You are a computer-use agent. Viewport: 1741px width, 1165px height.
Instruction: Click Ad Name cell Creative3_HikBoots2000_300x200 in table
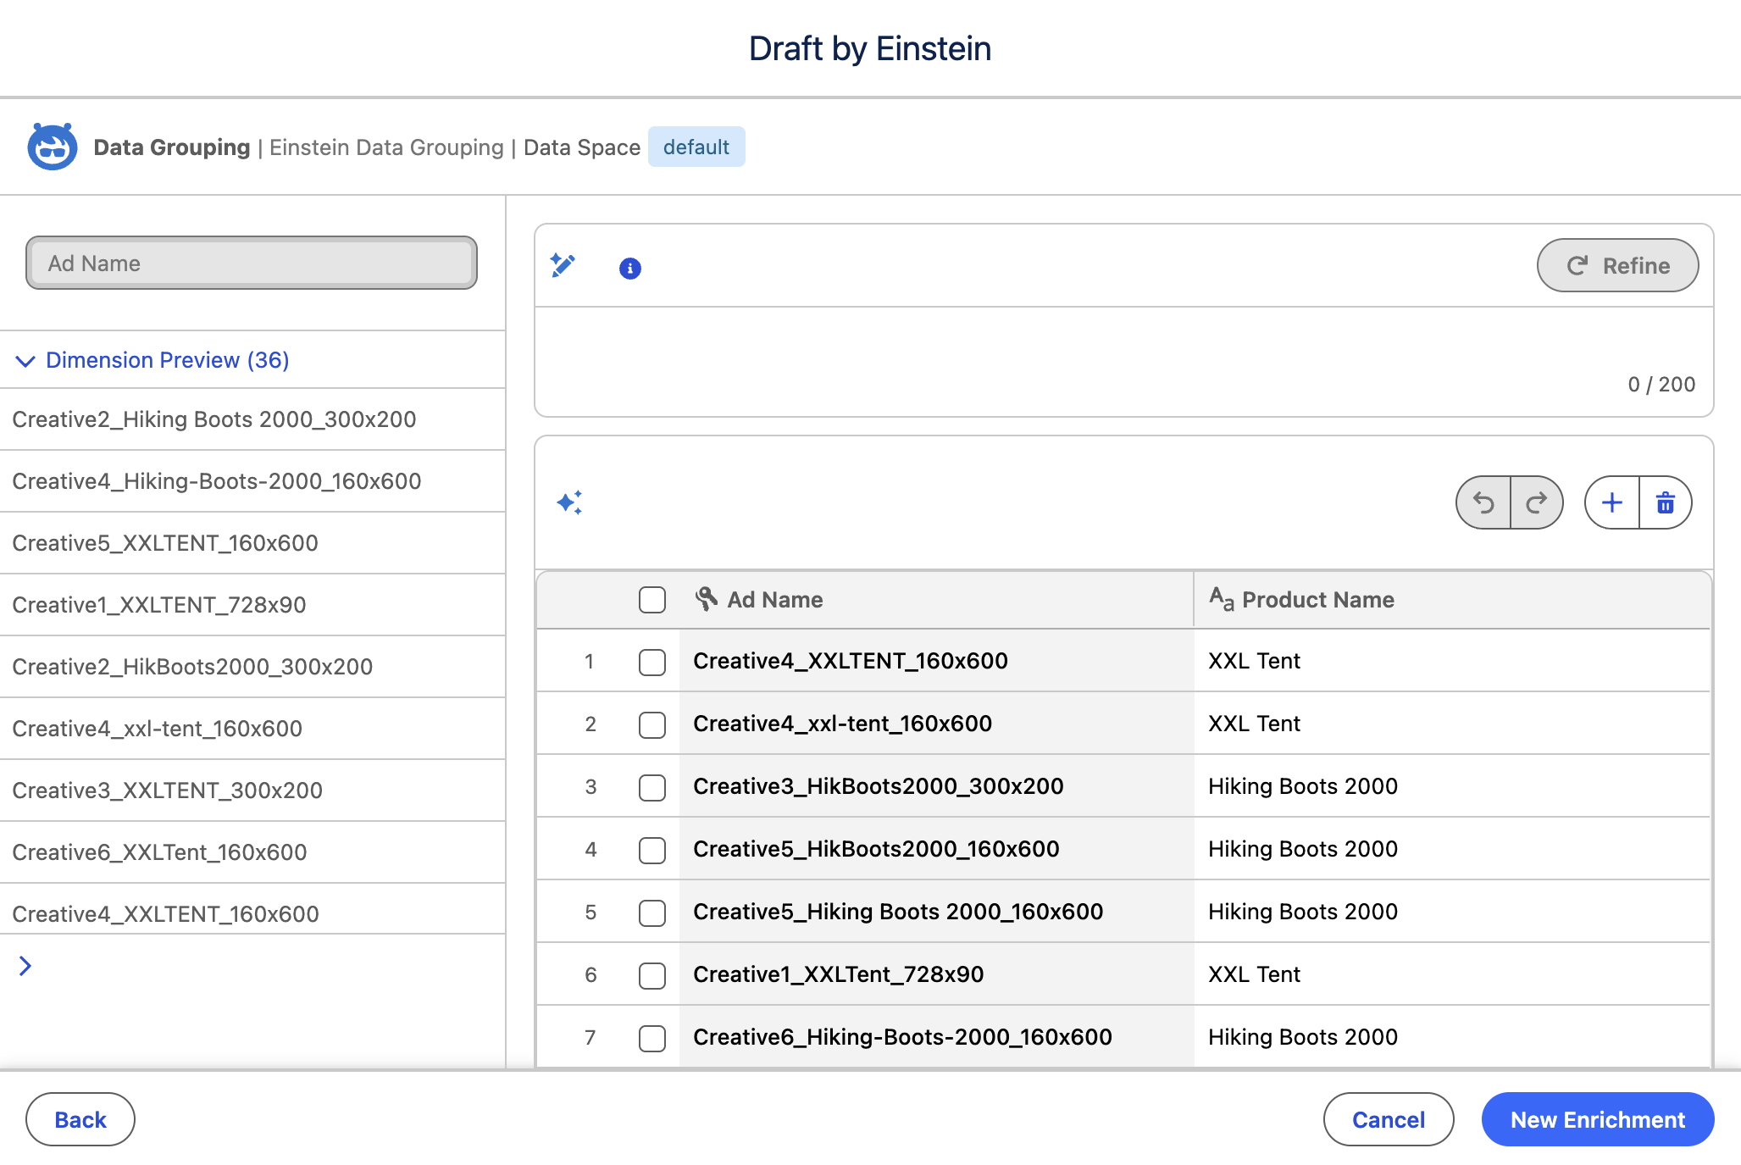coord(936,786)
